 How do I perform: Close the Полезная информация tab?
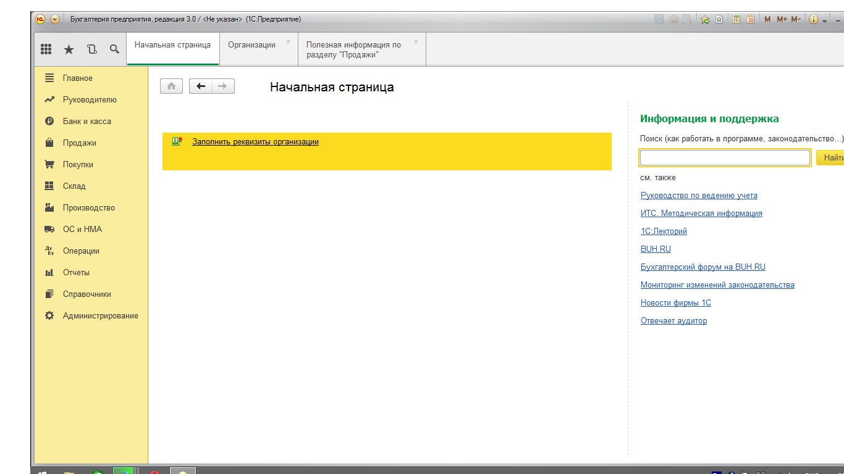point(416,42)
